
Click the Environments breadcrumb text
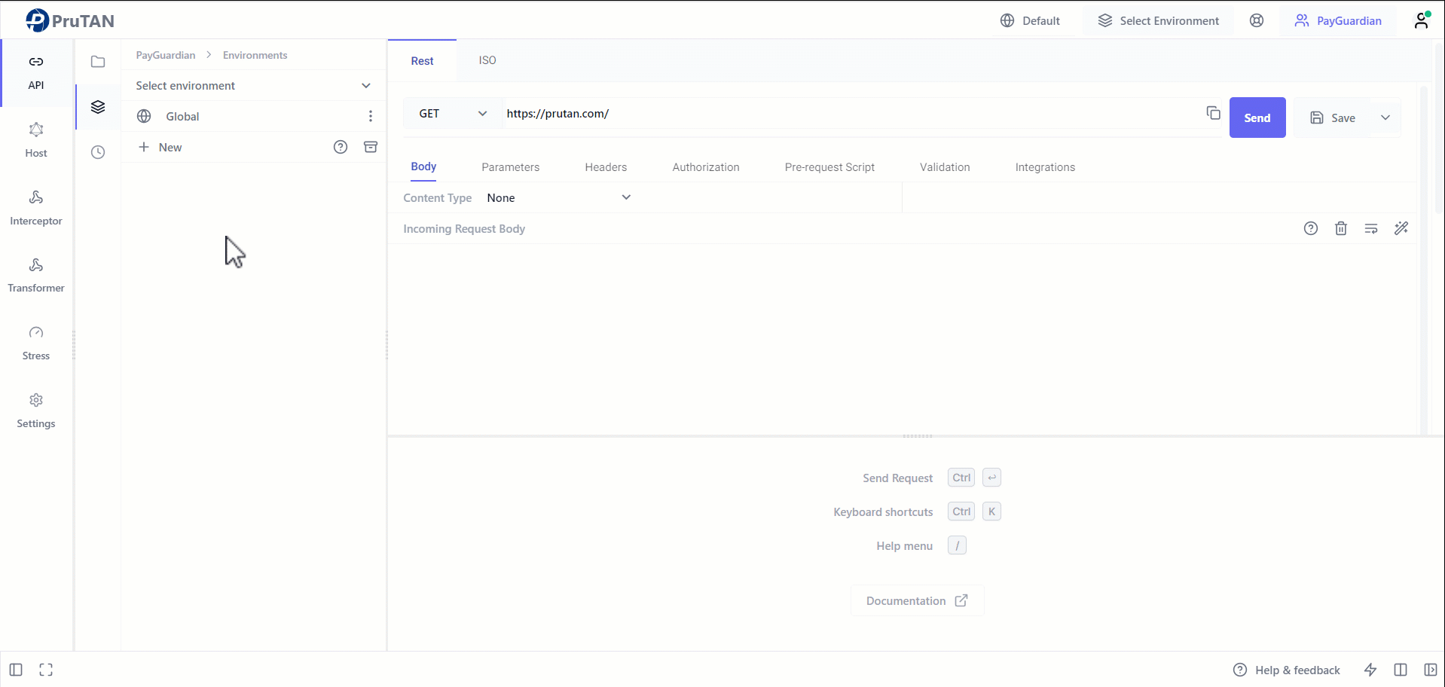tap(255, 55)
